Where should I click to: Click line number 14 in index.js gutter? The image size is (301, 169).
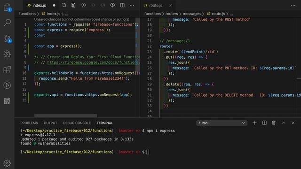24,95
